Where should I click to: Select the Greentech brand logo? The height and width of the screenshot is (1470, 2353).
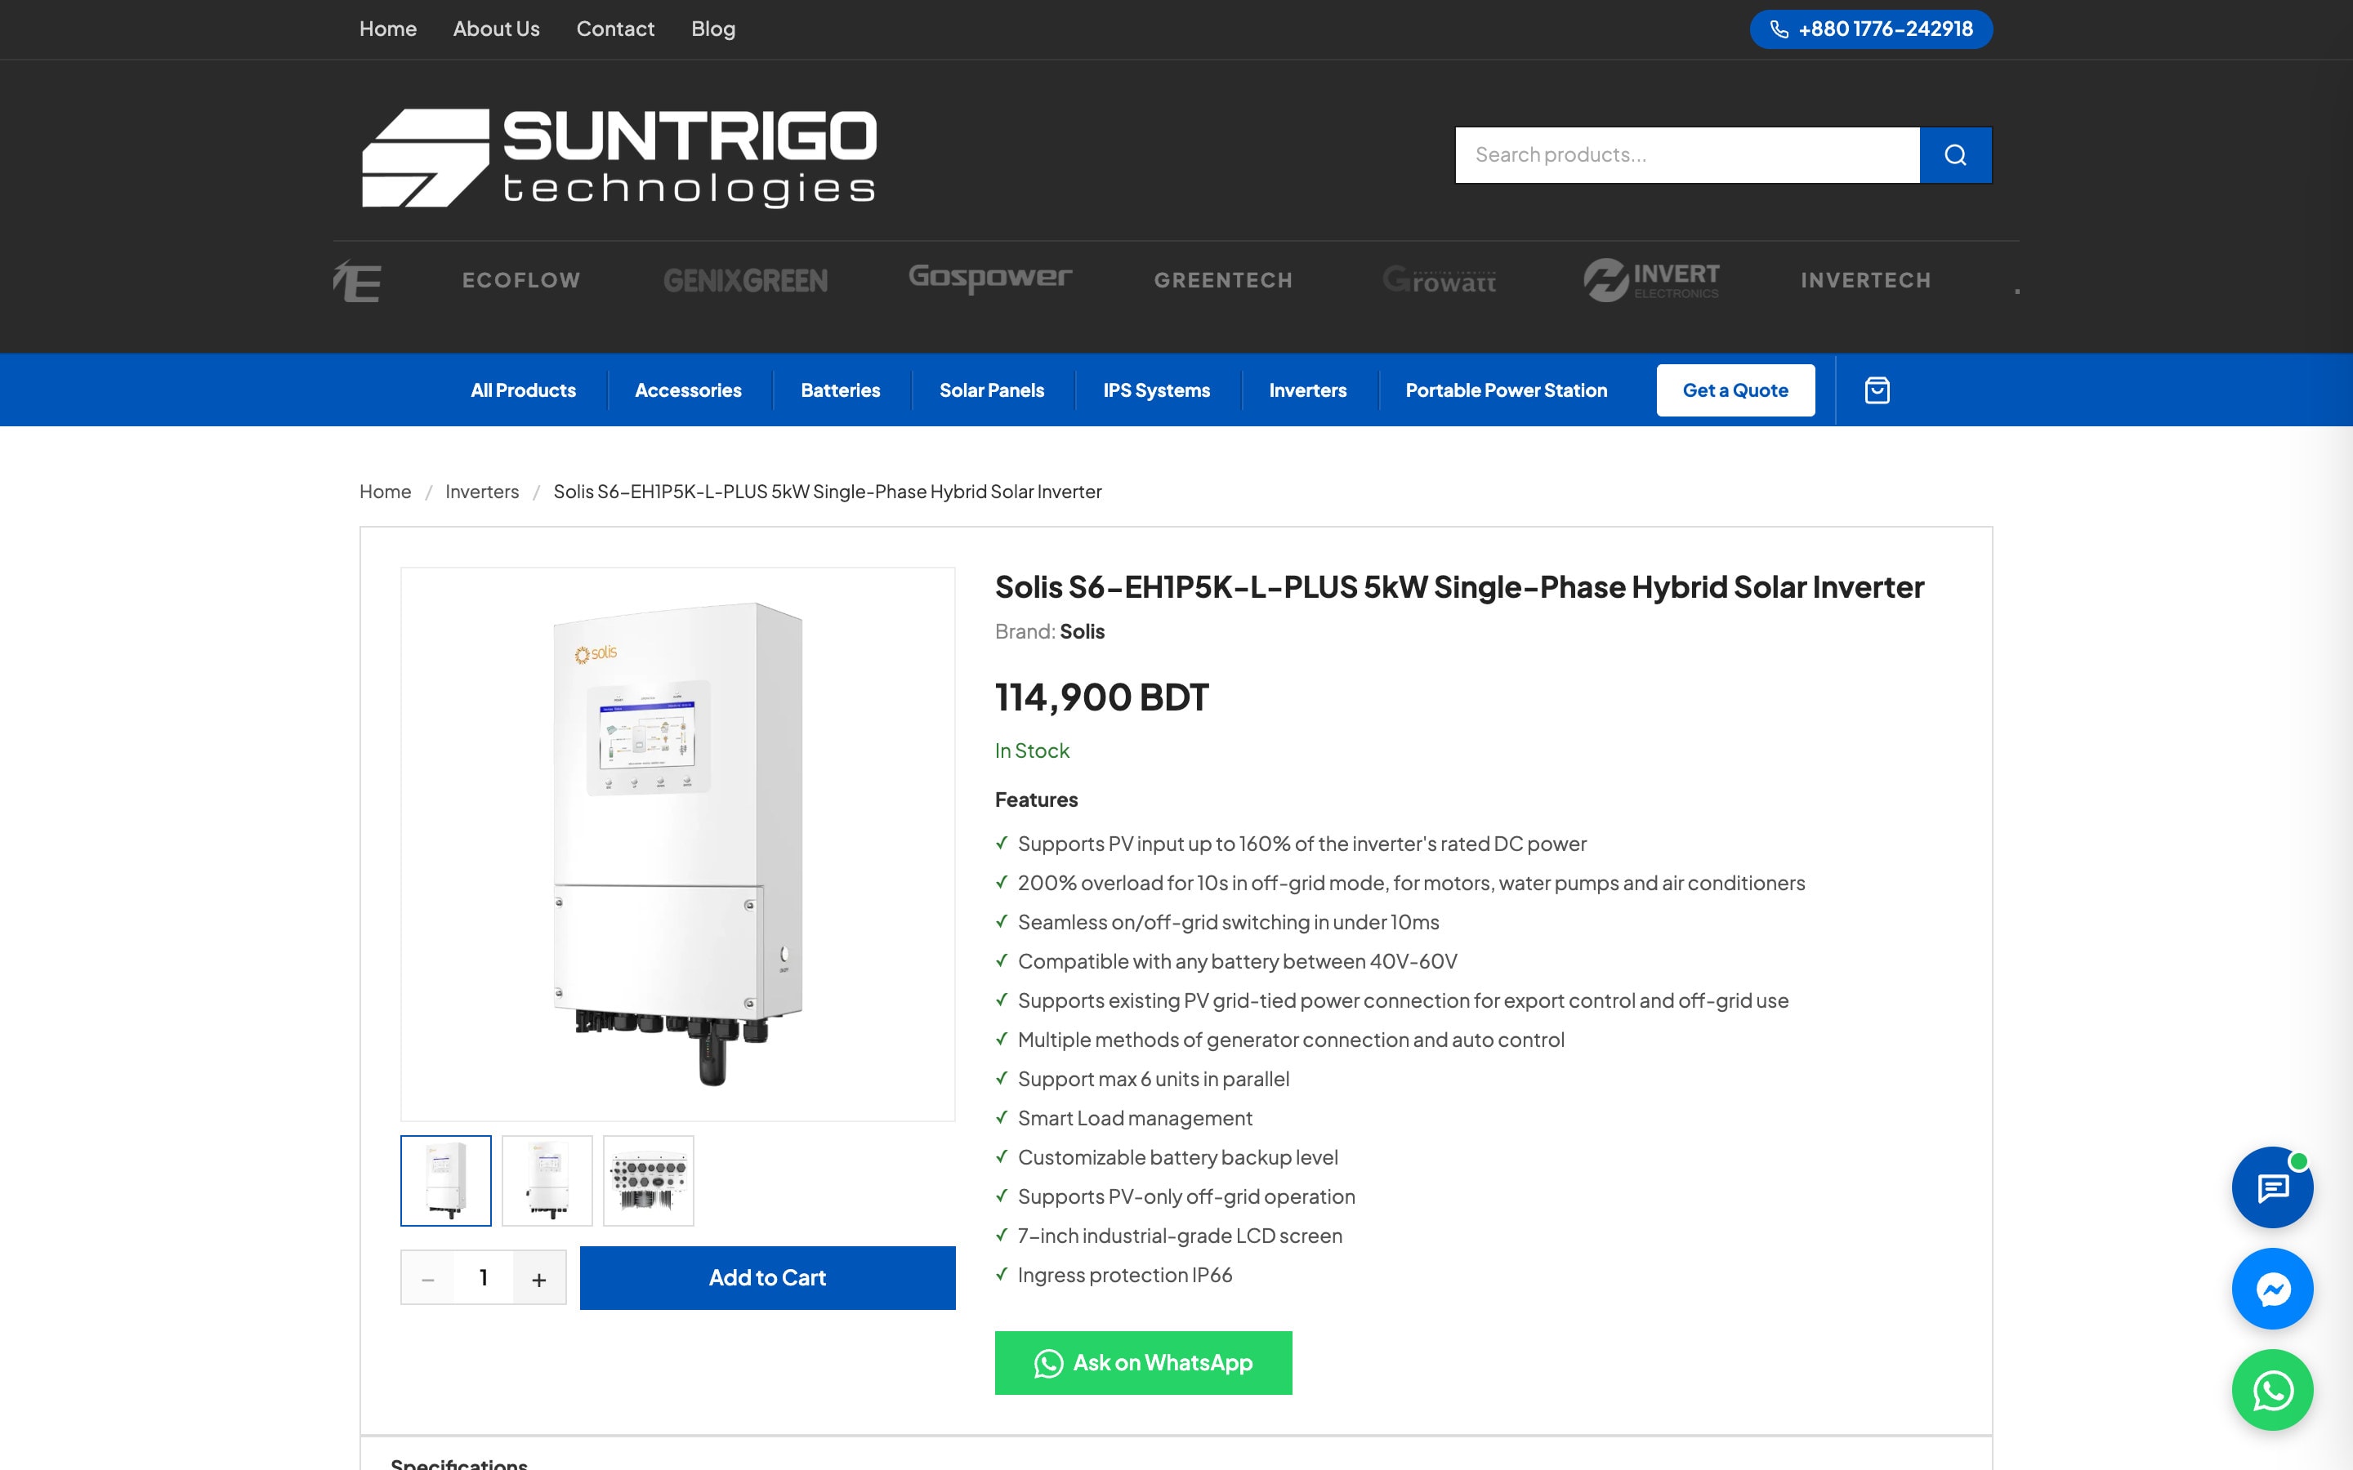coord(1223,280)
